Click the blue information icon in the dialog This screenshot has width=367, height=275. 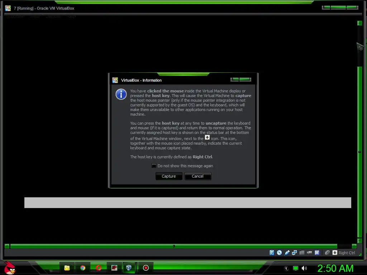click(x=121, y=94)
